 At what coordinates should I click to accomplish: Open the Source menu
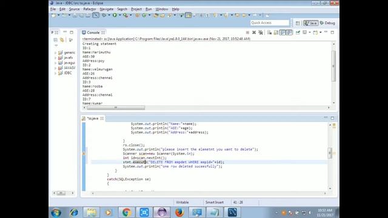tap(74, 9)
